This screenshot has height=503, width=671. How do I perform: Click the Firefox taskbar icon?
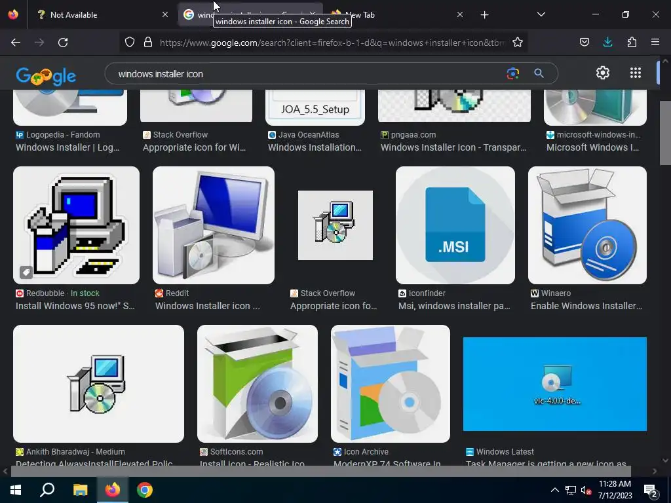113,490
